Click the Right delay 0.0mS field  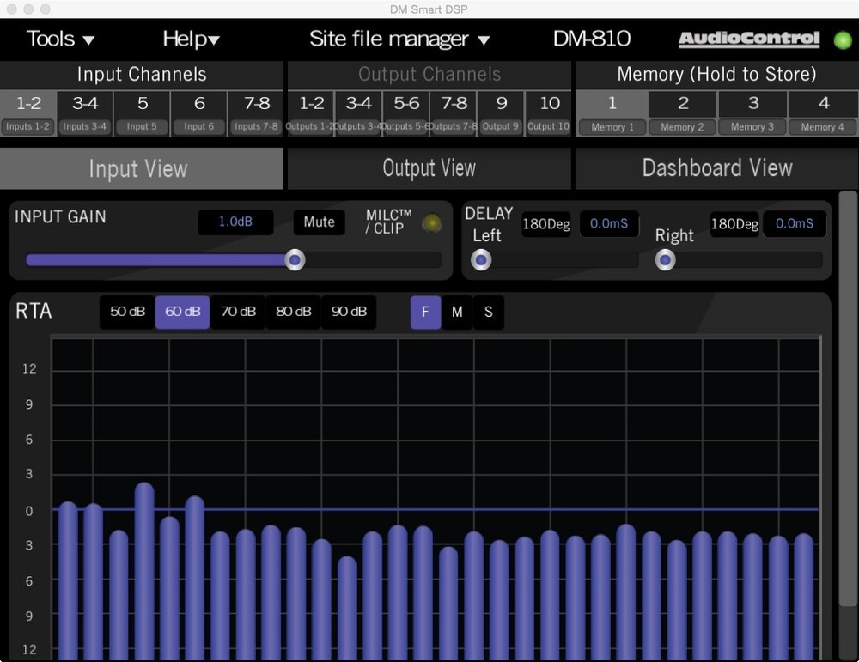coord(795,224)
